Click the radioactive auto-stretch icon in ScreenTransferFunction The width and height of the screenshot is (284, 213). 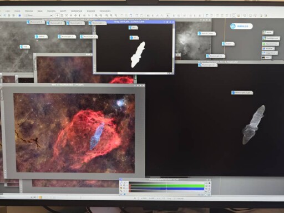click(x=121, y=188)
